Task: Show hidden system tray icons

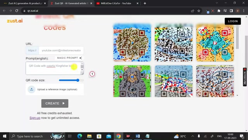Action: click(x=193, y=136)
